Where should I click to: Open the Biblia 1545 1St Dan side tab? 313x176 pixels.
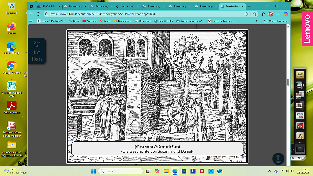[37, 51]
